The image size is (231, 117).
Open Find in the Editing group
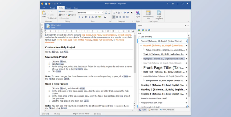pos(62,15)
